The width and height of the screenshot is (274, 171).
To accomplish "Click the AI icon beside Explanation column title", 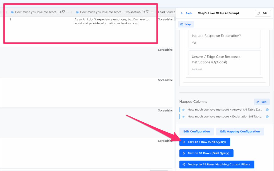I will 77,12.
